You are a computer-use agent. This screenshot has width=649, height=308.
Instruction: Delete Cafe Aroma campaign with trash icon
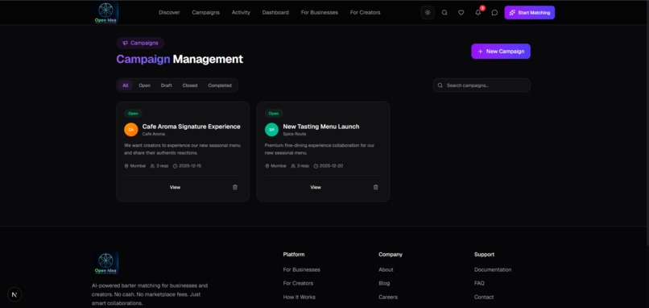[x=235, y=187]
